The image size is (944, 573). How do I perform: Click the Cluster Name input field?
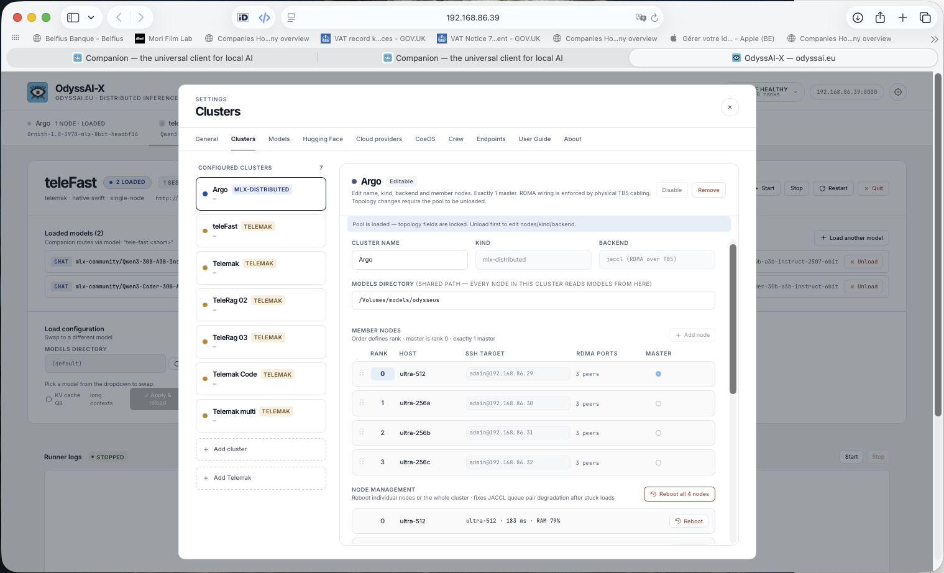click(x=410, y=260)
